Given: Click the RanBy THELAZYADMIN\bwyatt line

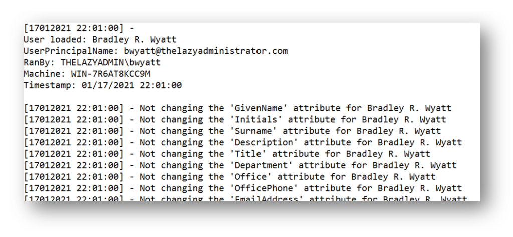Looking at the screenshot, I should click(x=92, y=63).
